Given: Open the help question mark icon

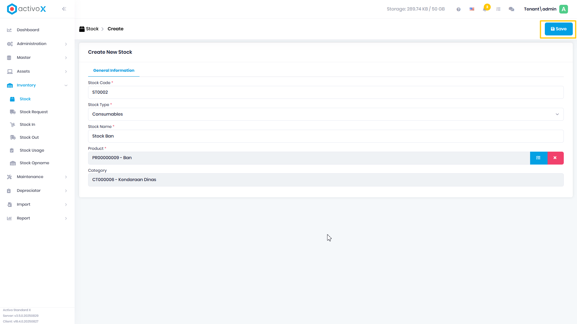Looking at the screenshot, I should click(x=459, y=9).
